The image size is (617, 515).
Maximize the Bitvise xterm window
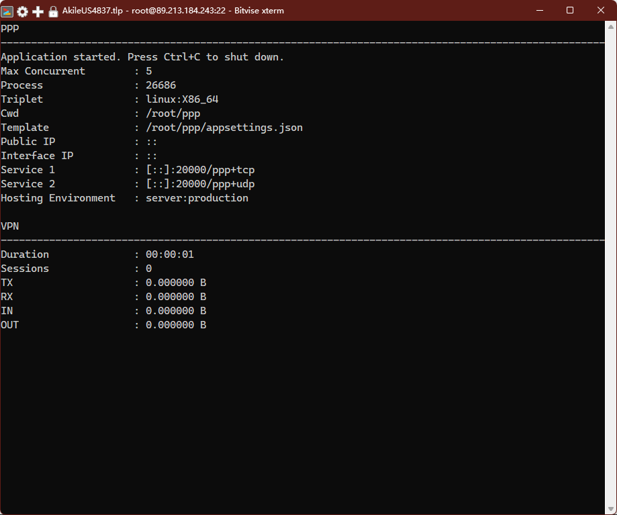click(x=570, y=11)
